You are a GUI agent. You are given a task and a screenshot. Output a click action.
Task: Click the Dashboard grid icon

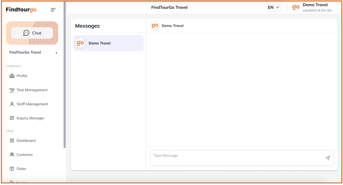pyautogui.click(x=12, y=141)
